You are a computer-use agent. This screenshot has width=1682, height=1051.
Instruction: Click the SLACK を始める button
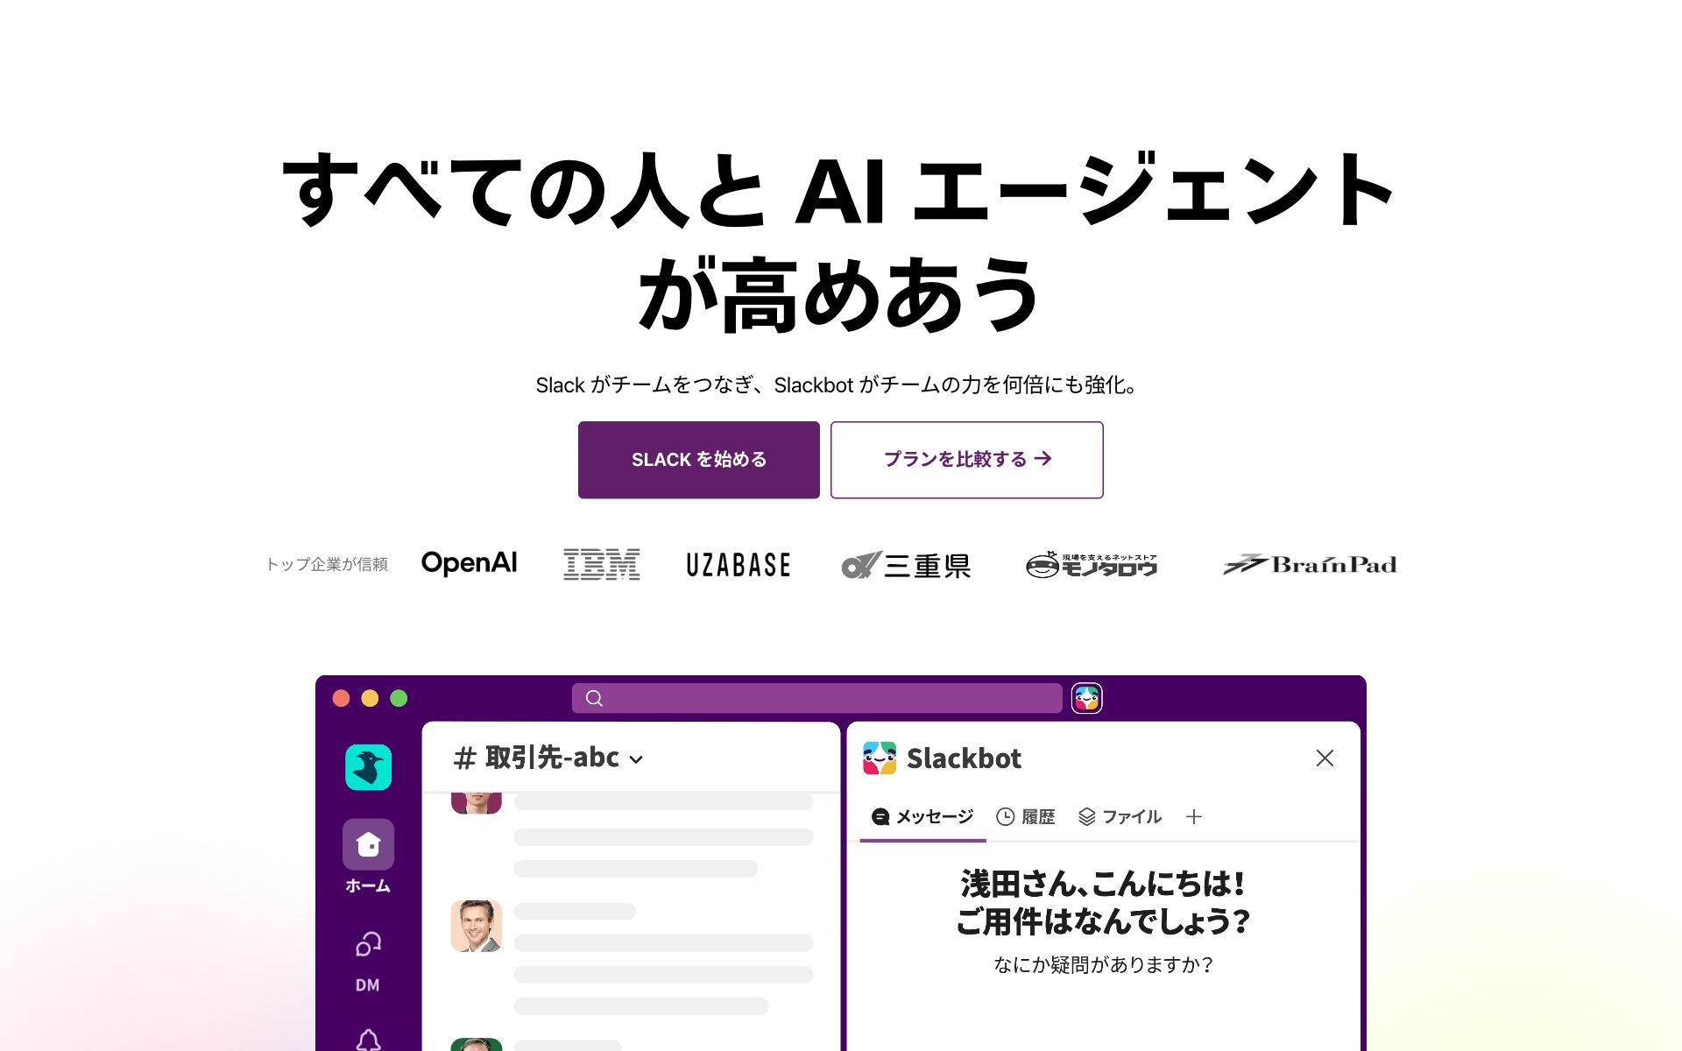(698, 460)
